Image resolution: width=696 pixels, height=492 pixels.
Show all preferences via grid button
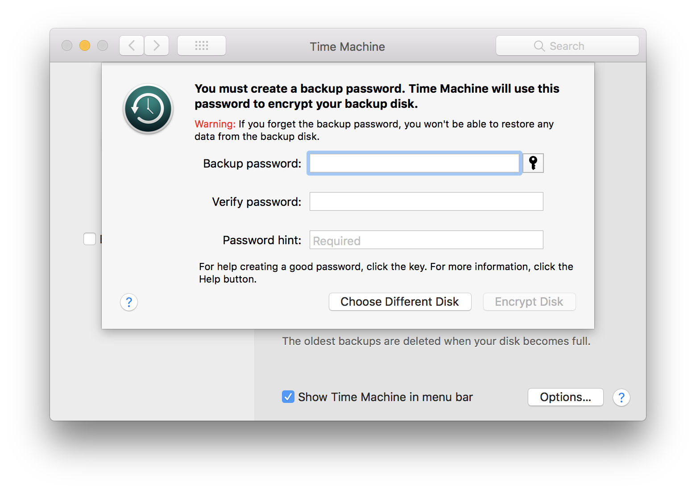coord(202,45)
